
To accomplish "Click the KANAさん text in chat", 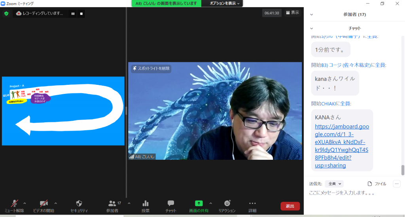I will 328,118.
